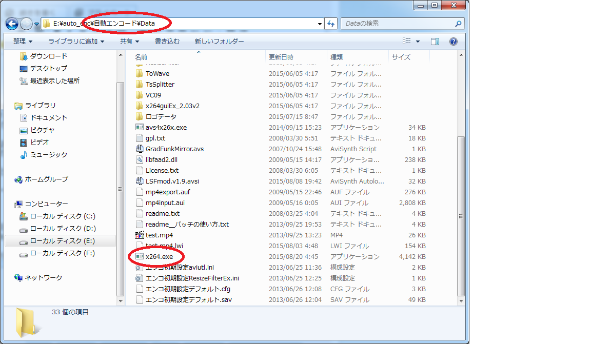Open ローカル ディスク (C:)
The height and width of the screenshot is (344, 591).
tap(63, 216)
